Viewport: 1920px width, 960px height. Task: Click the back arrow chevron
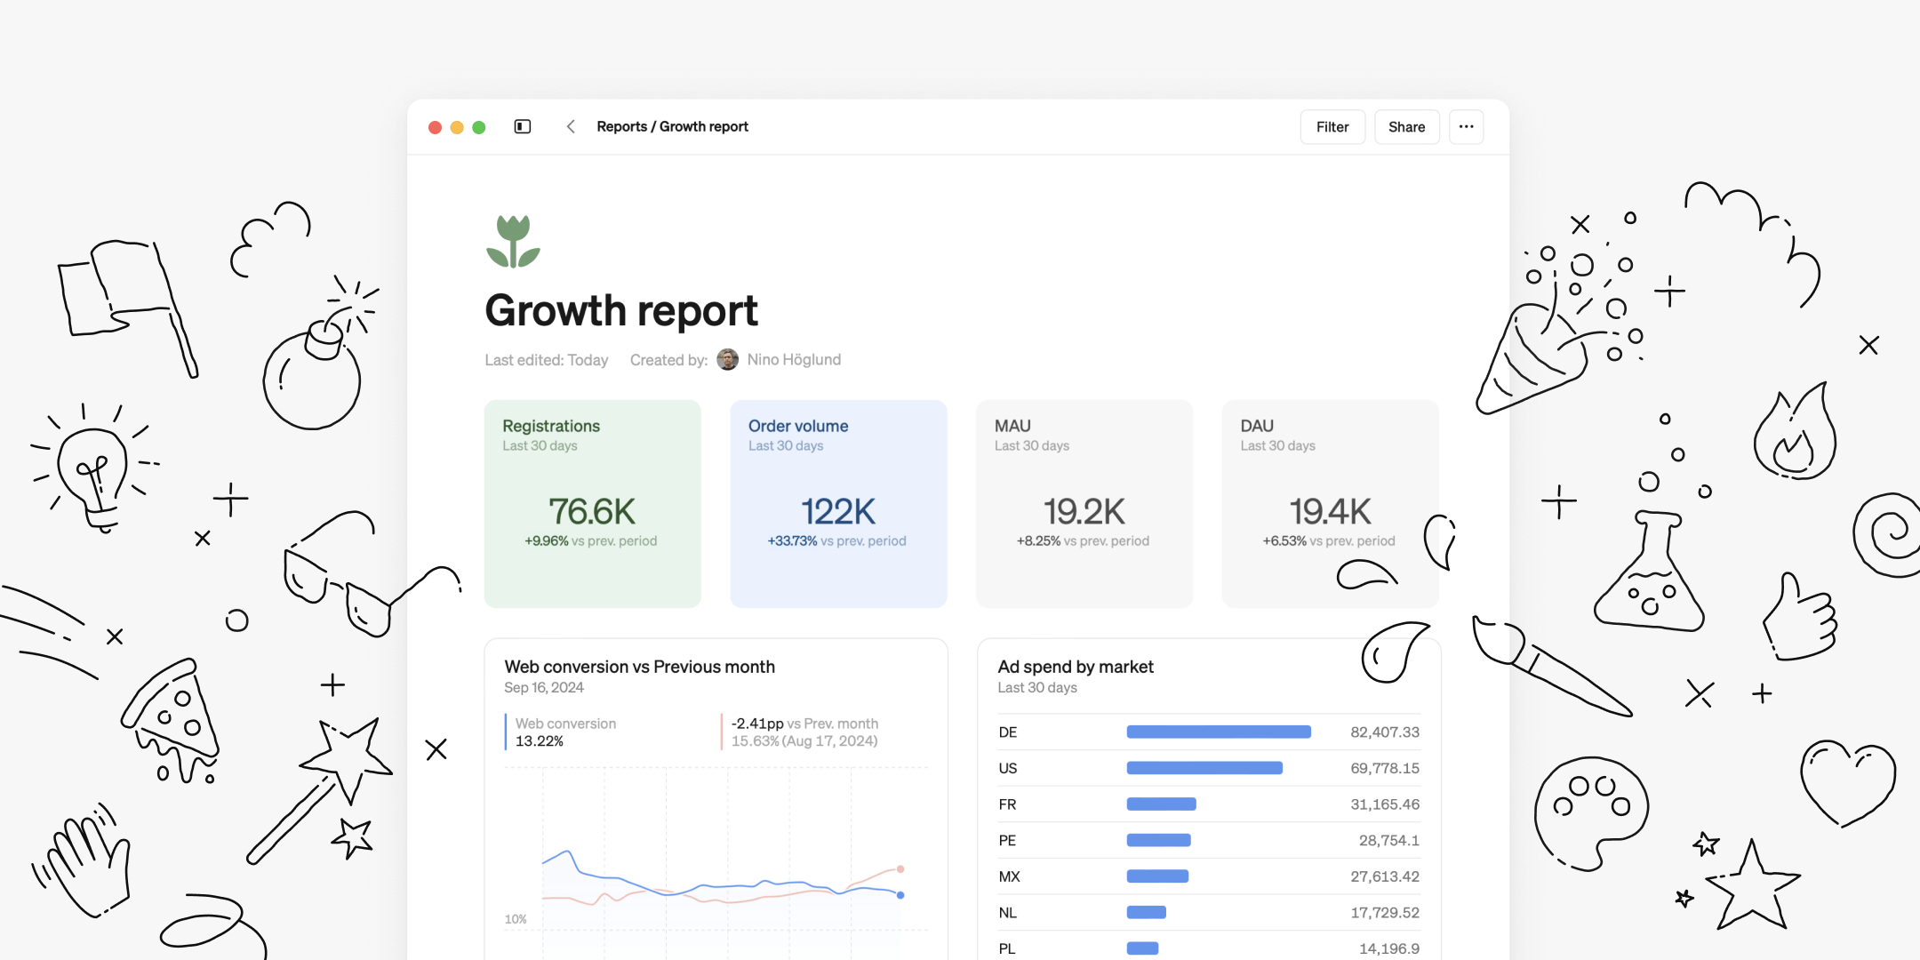[x=571, y=127]
